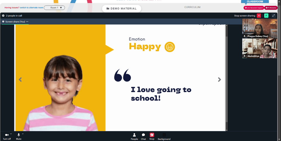This screenshot has height=141, width=281.
Task: Click scroll-up arrow of slide scrollbar
Action: pyautogui.click(x=226, y=26)
